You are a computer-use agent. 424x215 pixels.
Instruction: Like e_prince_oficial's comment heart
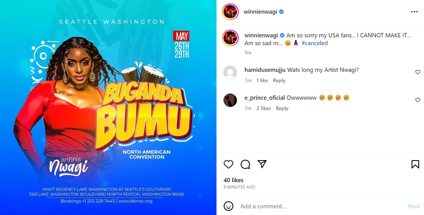click(418, 100)
